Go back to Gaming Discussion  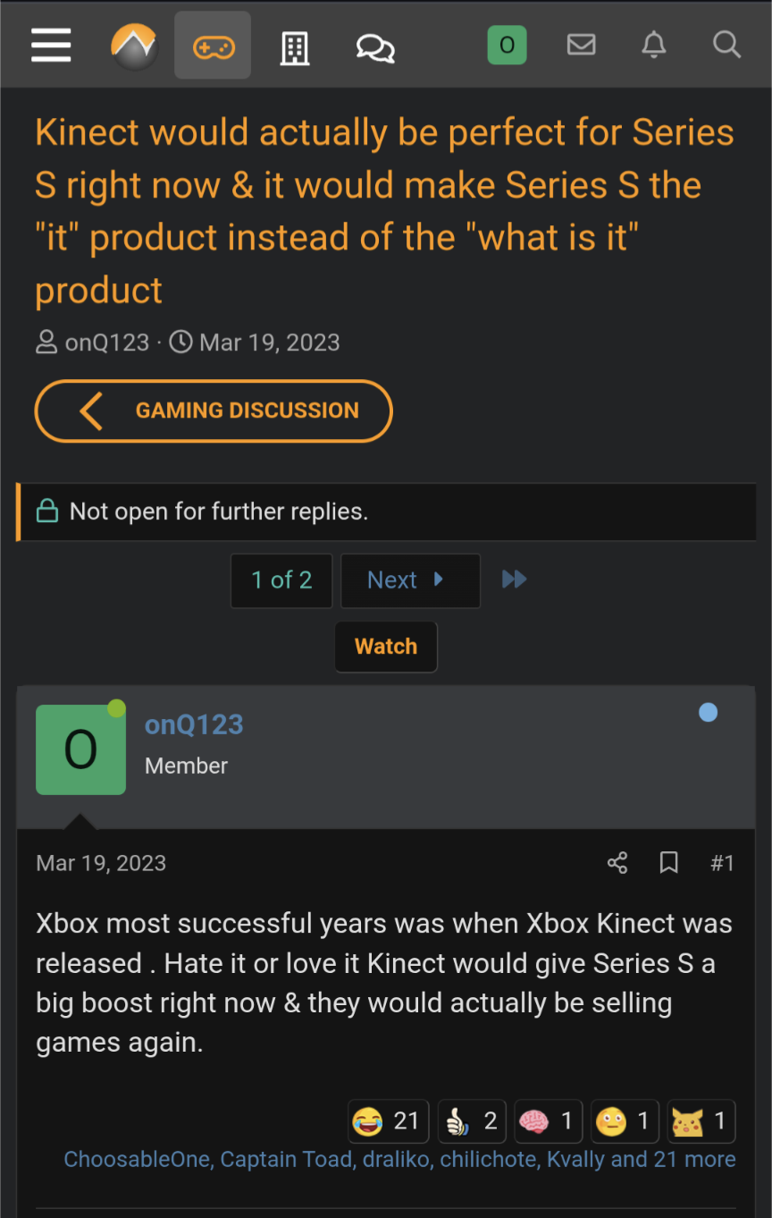click(214, 410)
